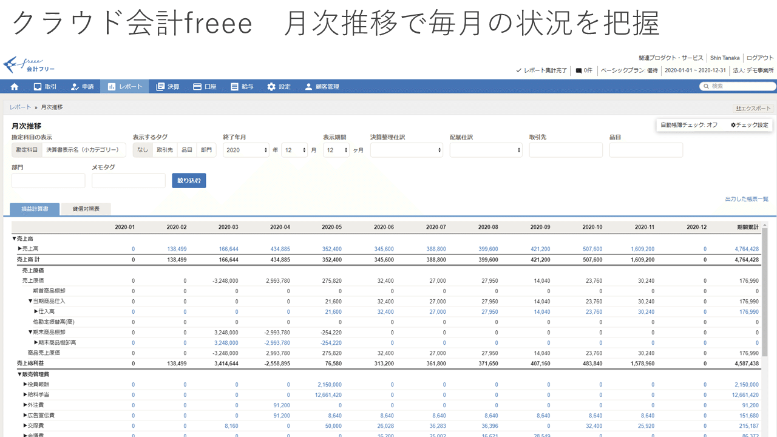Select なし tag option

click(143, 149)
